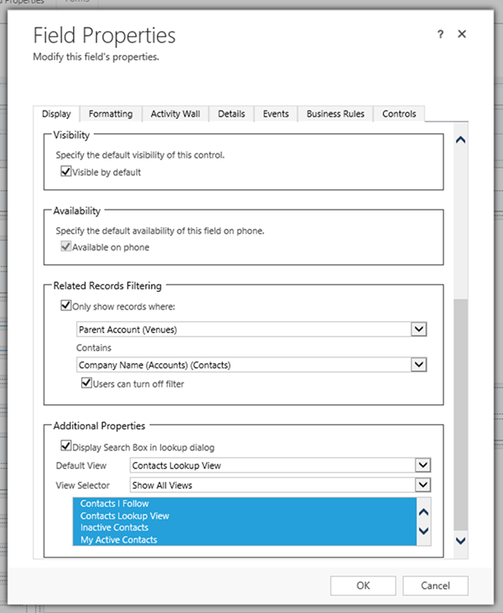
Task: Uncheck Only show records where
Action: point(66,307)
